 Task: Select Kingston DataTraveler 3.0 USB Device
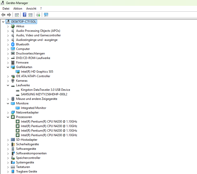click(46, 90)
